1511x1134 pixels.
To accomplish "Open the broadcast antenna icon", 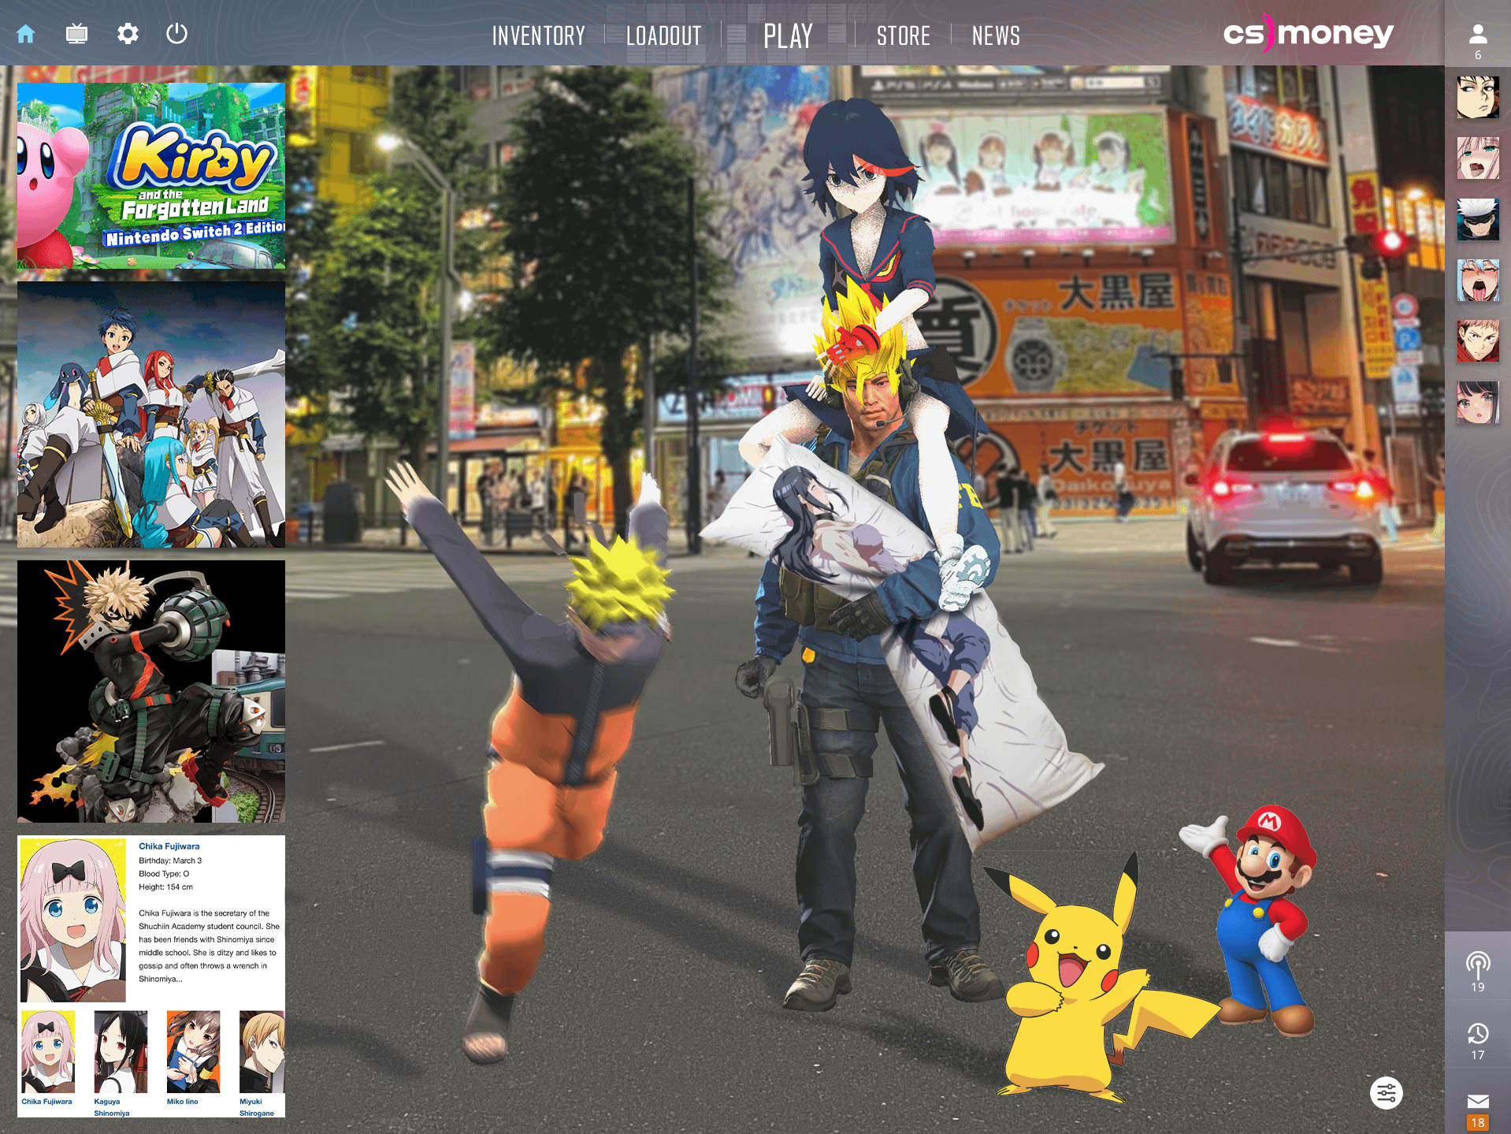I will tap(1478, 964).
